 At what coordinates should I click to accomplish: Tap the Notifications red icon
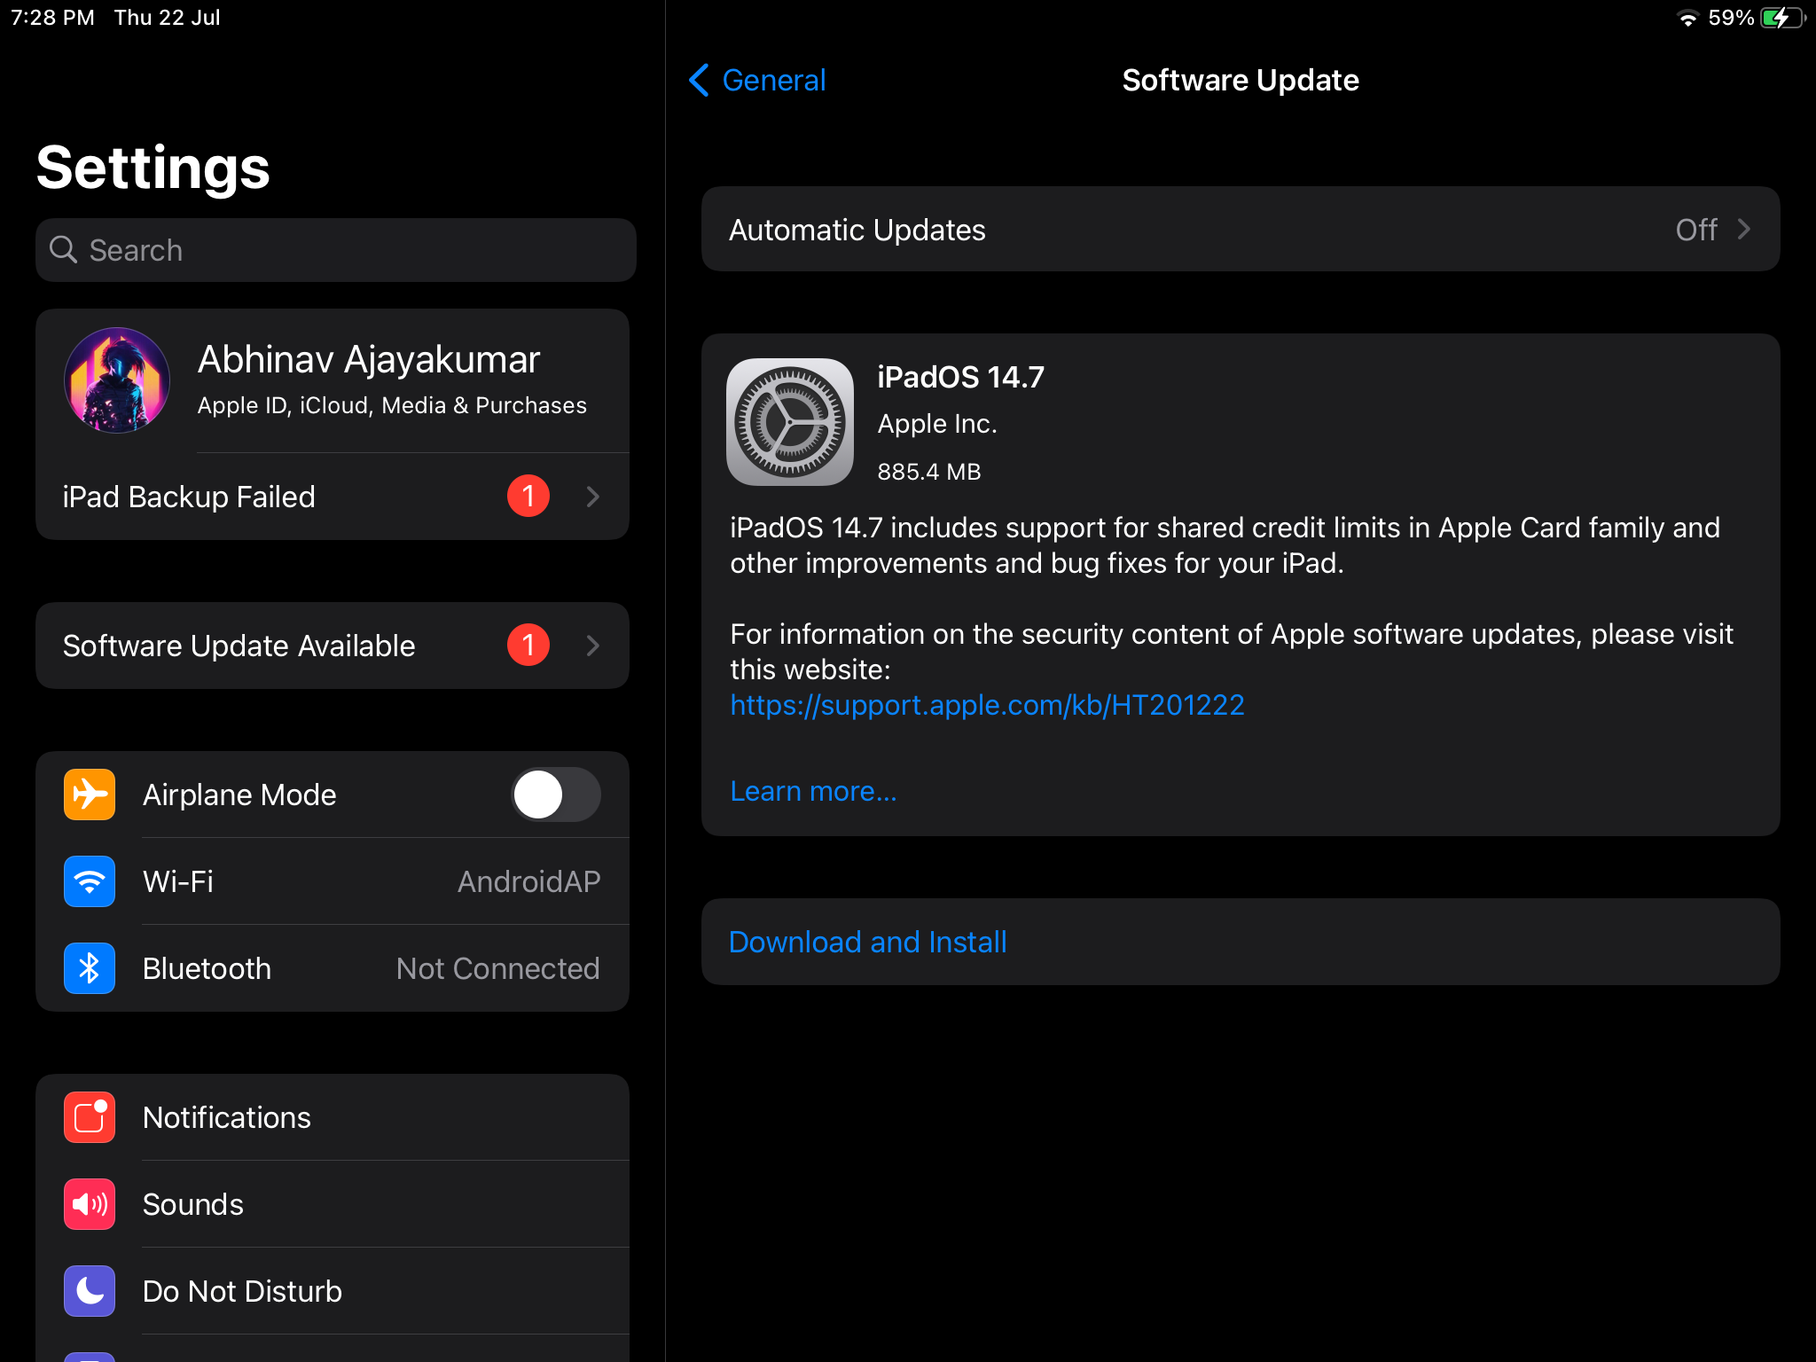[x=90, y=1116]
